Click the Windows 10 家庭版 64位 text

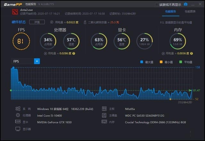53,109
